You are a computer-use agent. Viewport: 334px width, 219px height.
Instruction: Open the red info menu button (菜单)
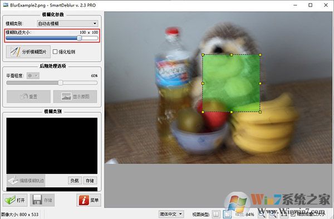[x=89, y=200]
